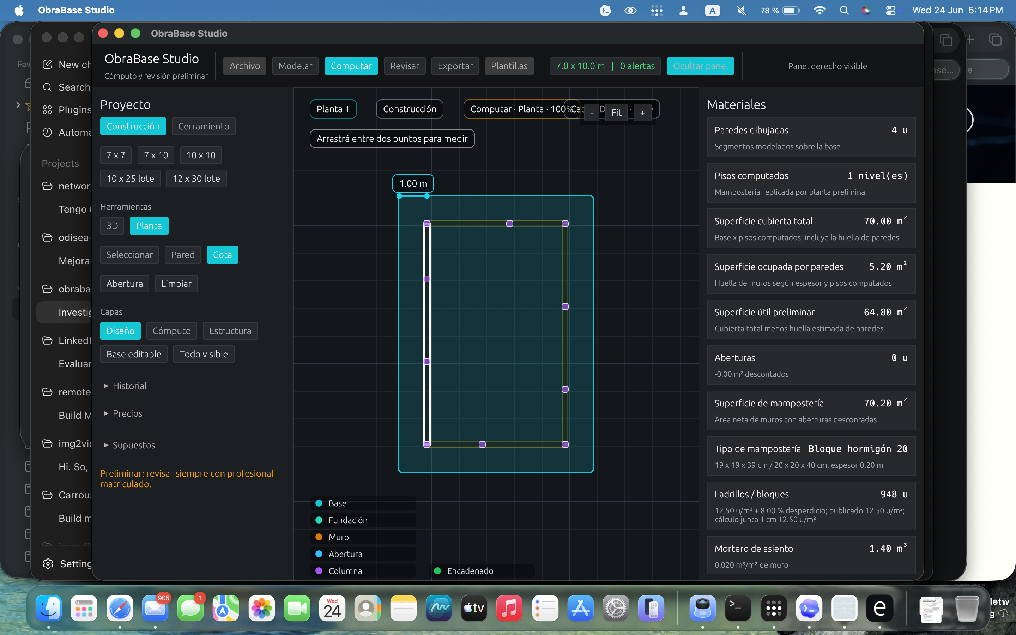Toggle the Planta view mode
Viewport: 1016px width, 635px height.
point(149,226)
